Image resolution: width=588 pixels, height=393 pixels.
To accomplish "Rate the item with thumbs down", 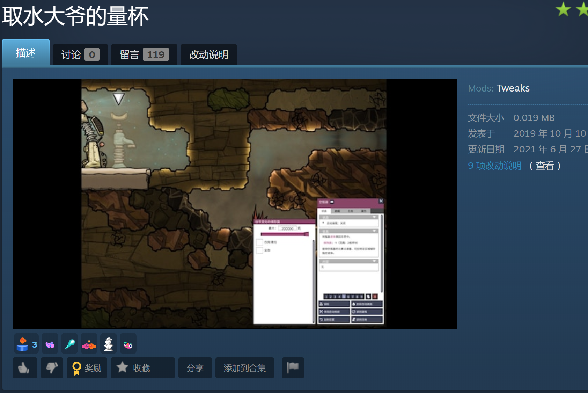I will 52,368.
